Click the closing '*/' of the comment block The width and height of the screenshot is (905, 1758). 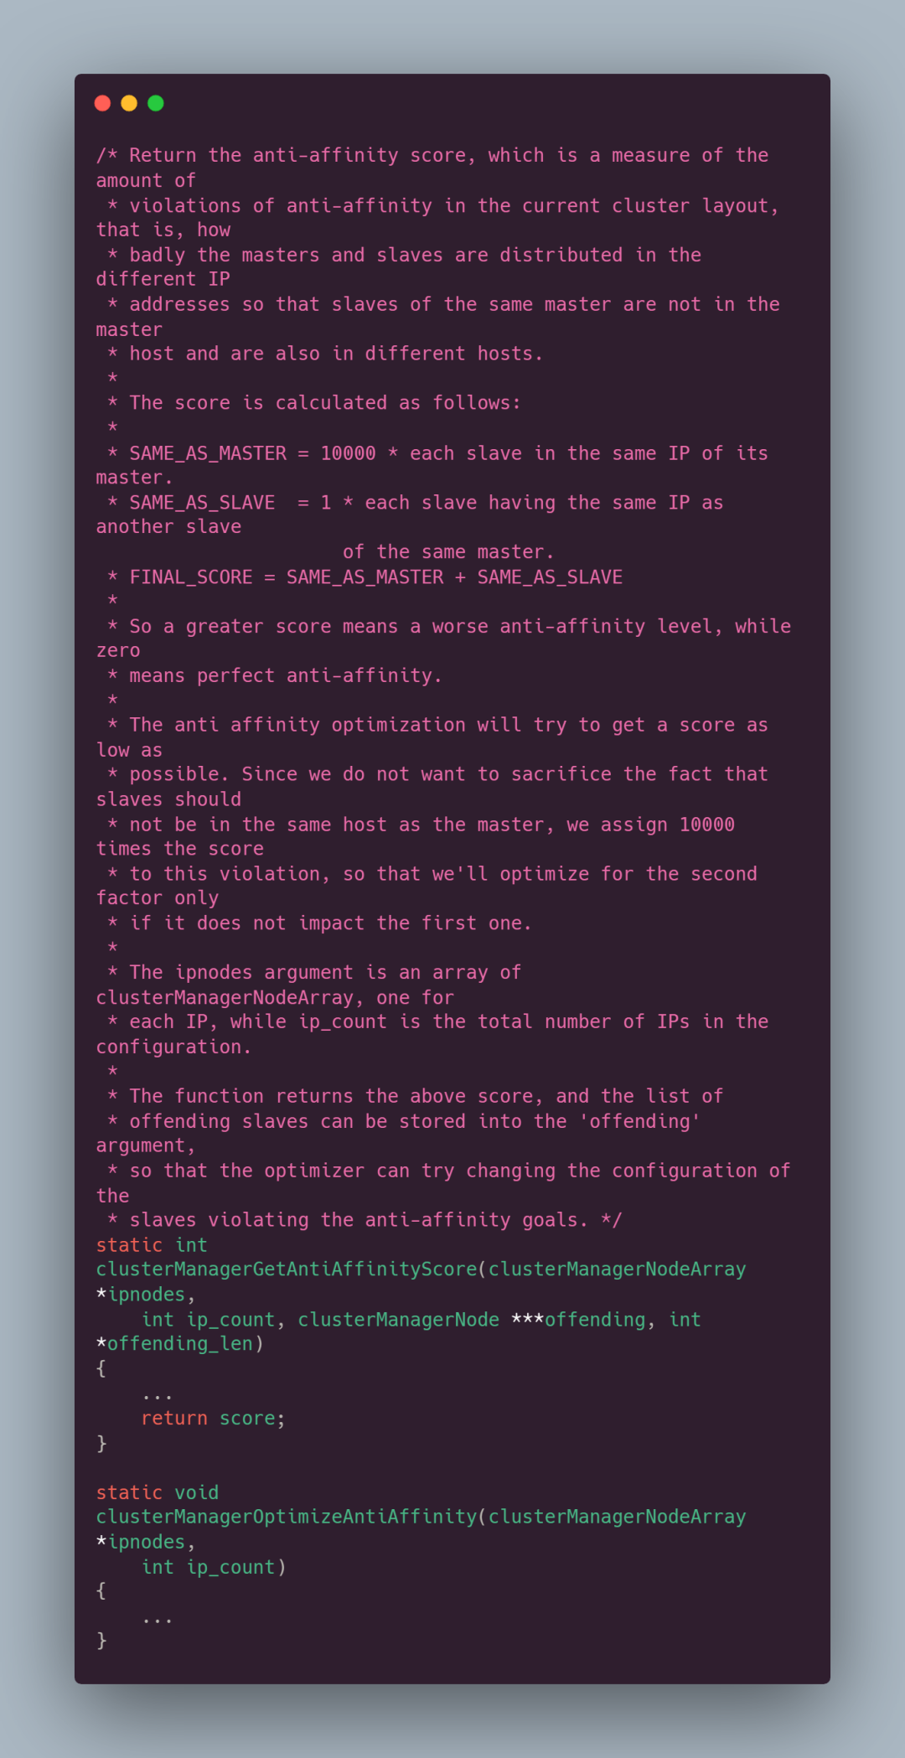(x=611, y=1220)
